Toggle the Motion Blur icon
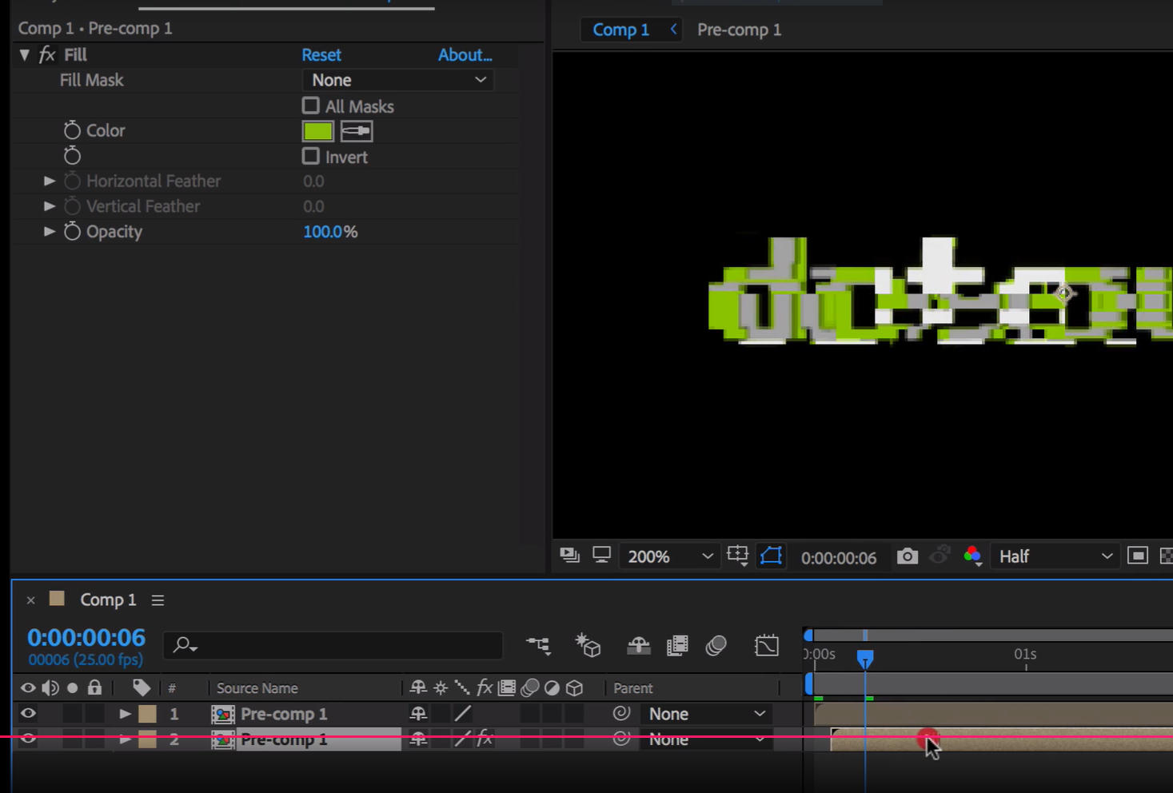Viewport: 1173px width, 793px height. (716, 644)
